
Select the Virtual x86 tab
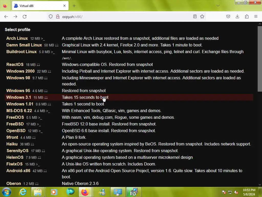coord(40,6)
